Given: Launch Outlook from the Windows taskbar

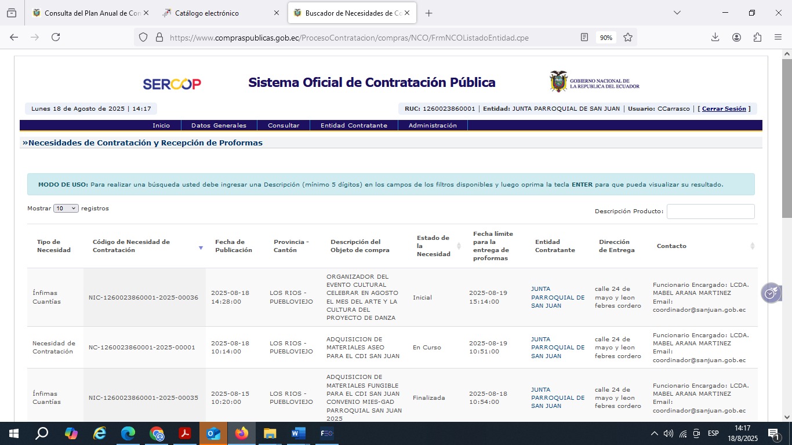Looking at the screenshot, I should [213, 433].
